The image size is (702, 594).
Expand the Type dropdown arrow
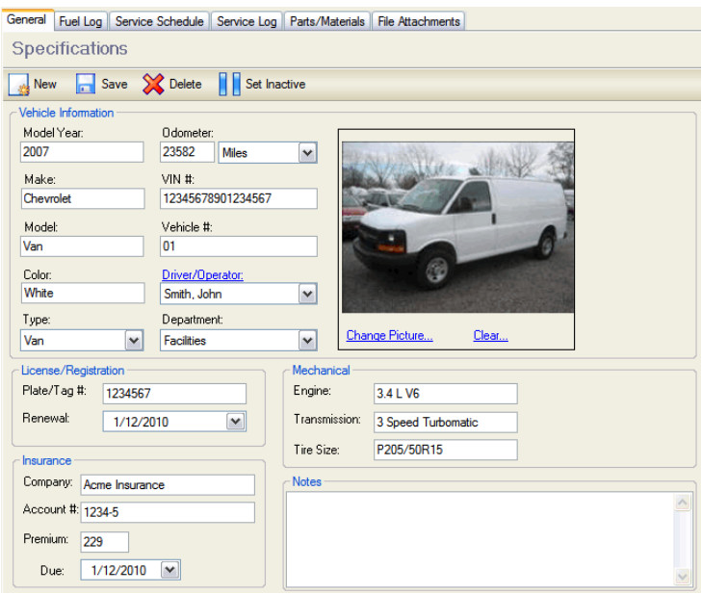coord(134,341)
